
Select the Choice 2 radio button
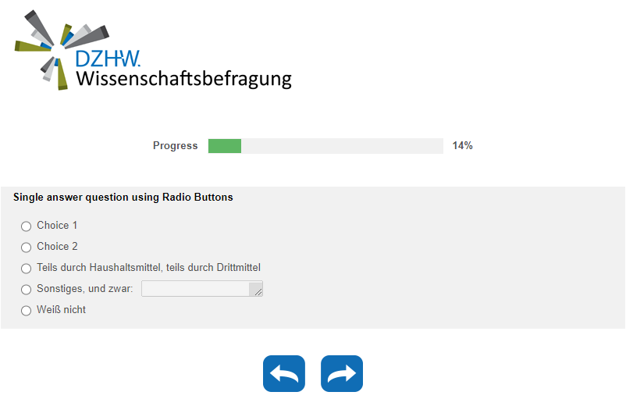[x=26, y=248]
